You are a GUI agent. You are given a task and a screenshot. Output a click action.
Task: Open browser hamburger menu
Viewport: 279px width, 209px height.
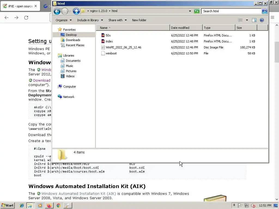tap(272, 17)
